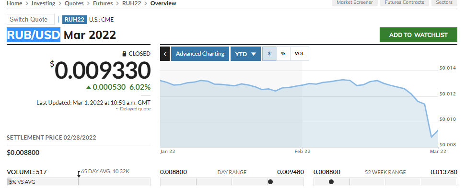465x189 pixels.
Task: Click the '5% VS AVG' label
Action: click(22, 182)
